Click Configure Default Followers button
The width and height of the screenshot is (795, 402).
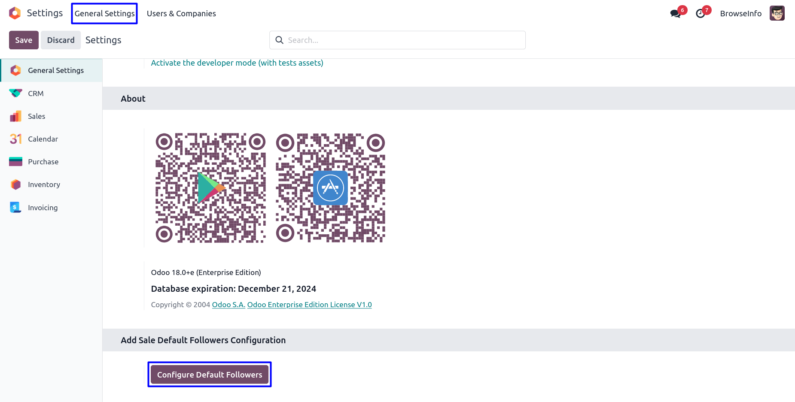(x=210, y=375)
